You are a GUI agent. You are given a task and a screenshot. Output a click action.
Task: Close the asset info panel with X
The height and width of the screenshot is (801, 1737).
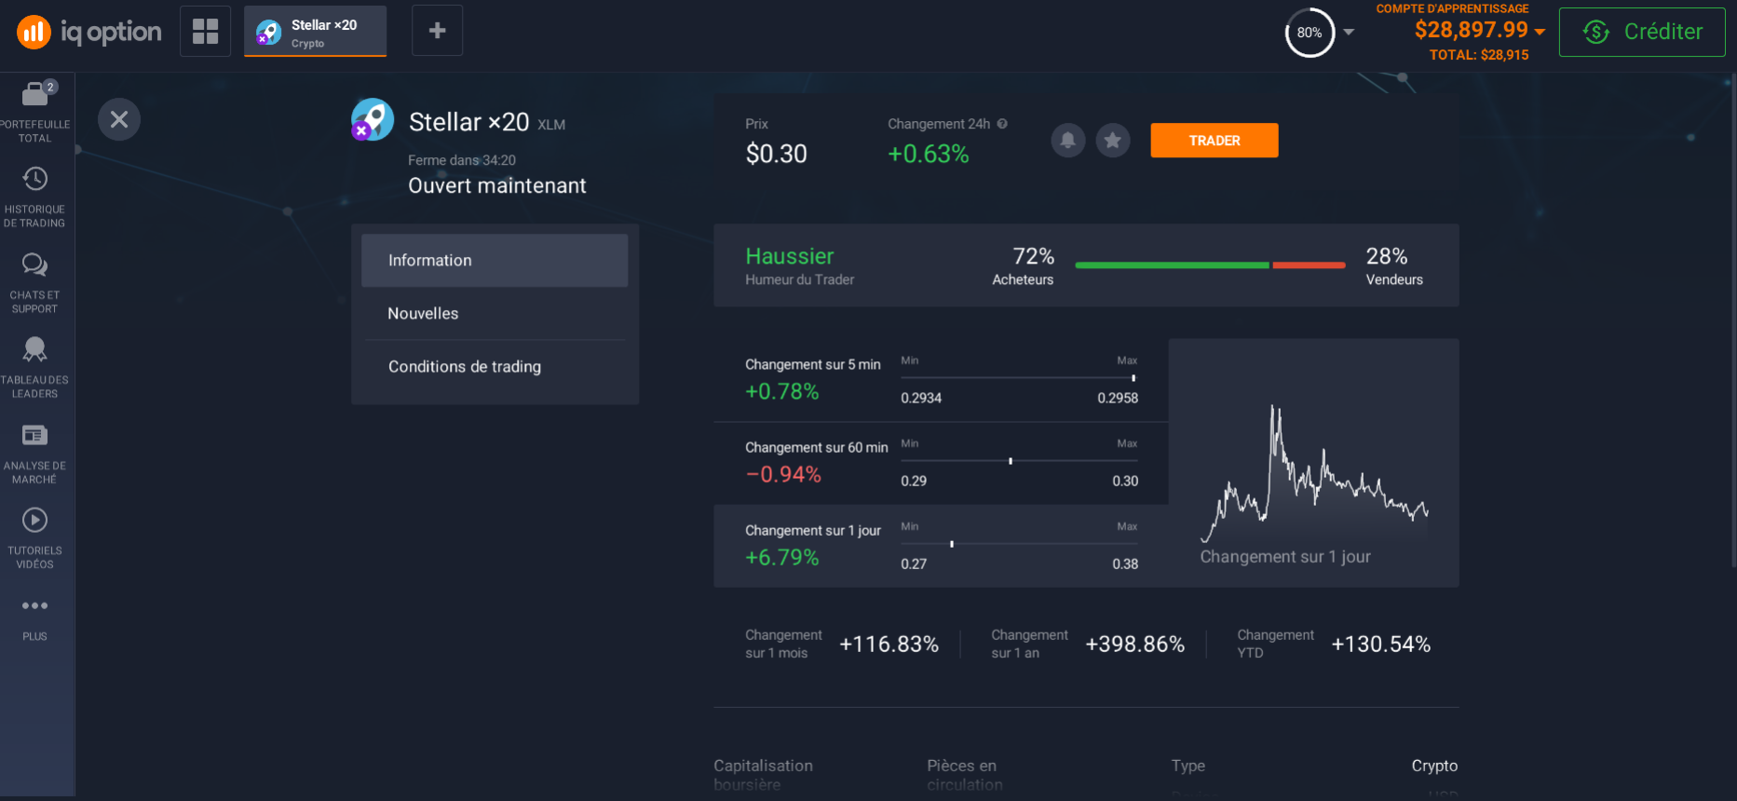tap(119, 119)
